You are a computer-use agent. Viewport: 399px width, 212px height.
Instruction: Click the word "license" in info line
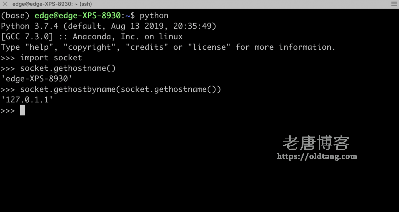coord(209,47)
